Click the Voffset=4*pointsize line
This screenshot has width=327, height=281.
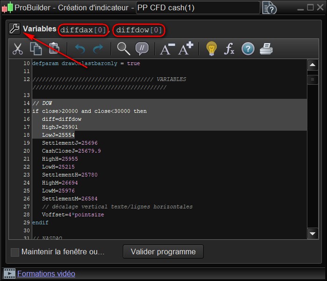click(73, 214)
